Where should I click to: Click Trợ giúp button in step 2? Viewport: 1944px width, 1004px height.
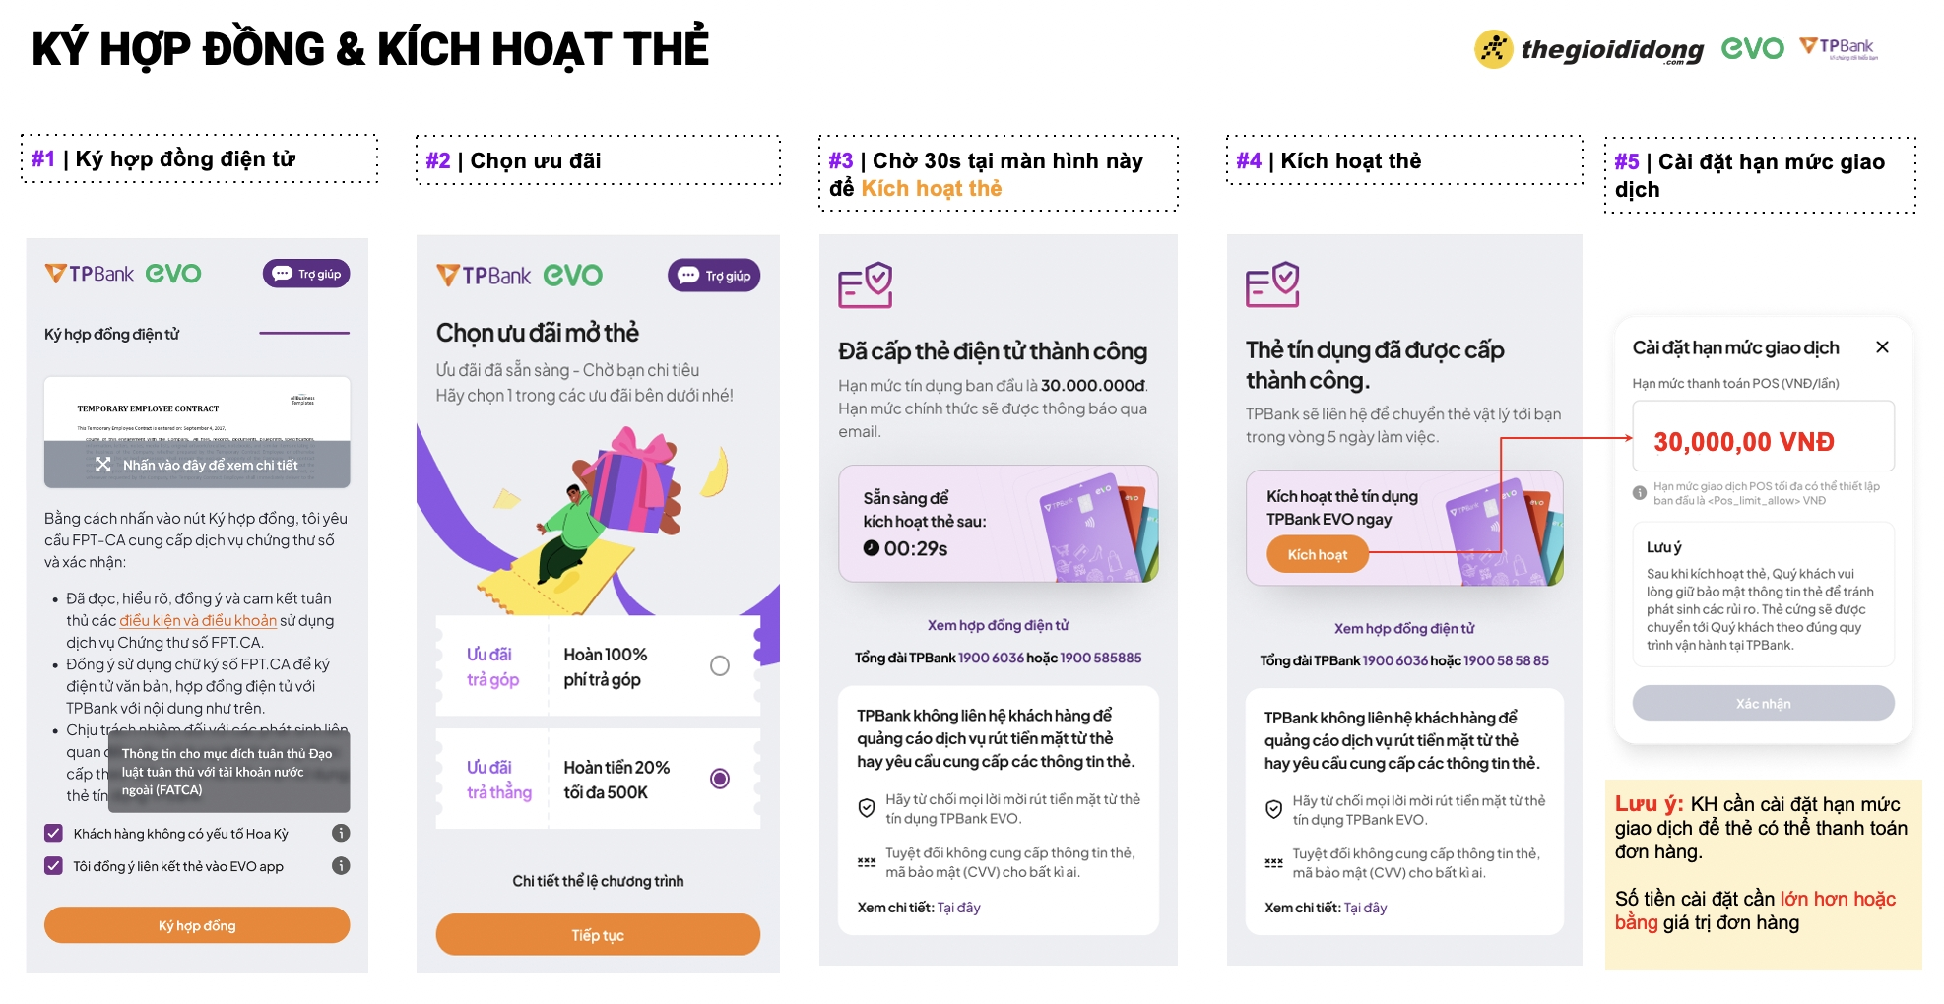[714, 276]
